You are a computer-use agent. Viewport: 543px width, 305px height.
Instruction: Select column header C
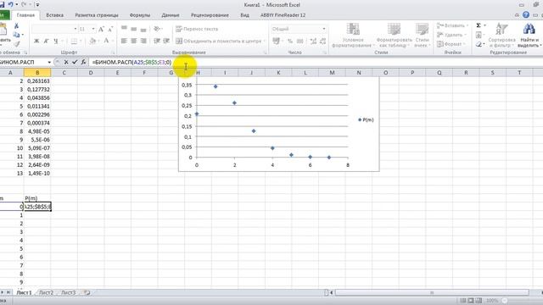click(64, 73)
